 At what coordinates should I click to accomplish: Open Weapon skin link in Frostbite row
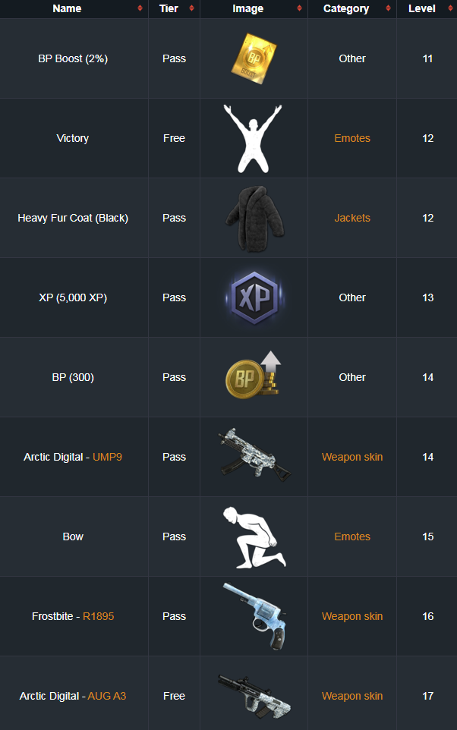click(352, 616)
